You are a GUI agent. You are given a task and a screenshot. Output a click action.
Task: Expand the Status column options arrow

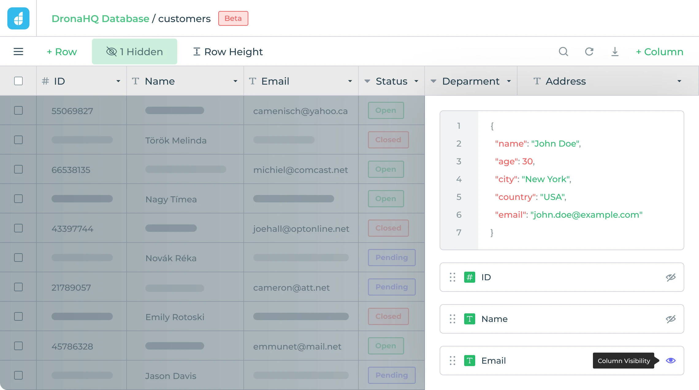(416, 81)
